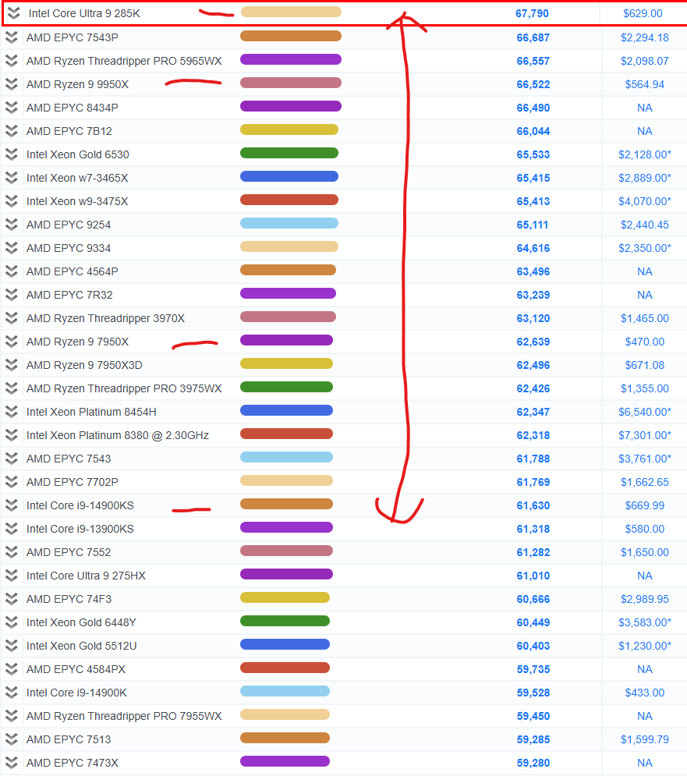Click the $564.94 price

coord(644,85)
